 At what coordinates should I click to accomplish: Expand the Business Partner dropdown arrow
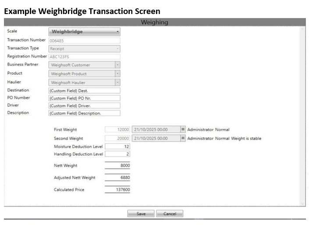pos(117,65)
